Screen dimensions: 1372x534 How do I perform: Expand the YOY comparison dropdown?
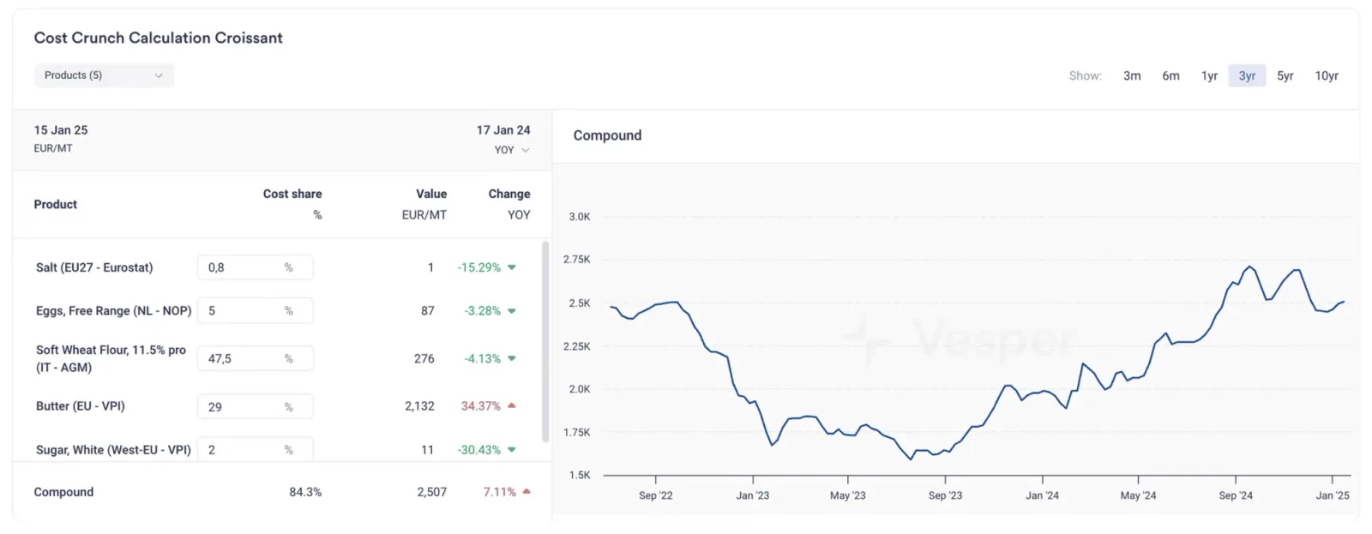(512, 150)
